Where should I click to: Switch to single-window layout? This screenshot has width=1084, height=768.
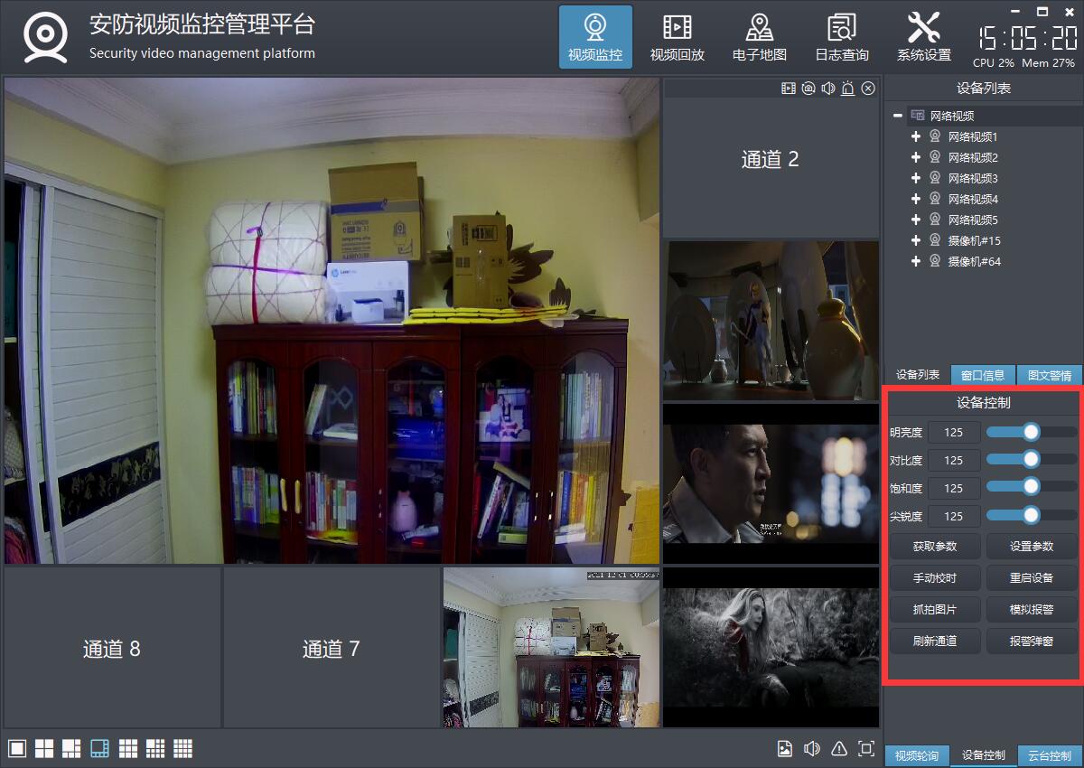click(x=16, y=748)
